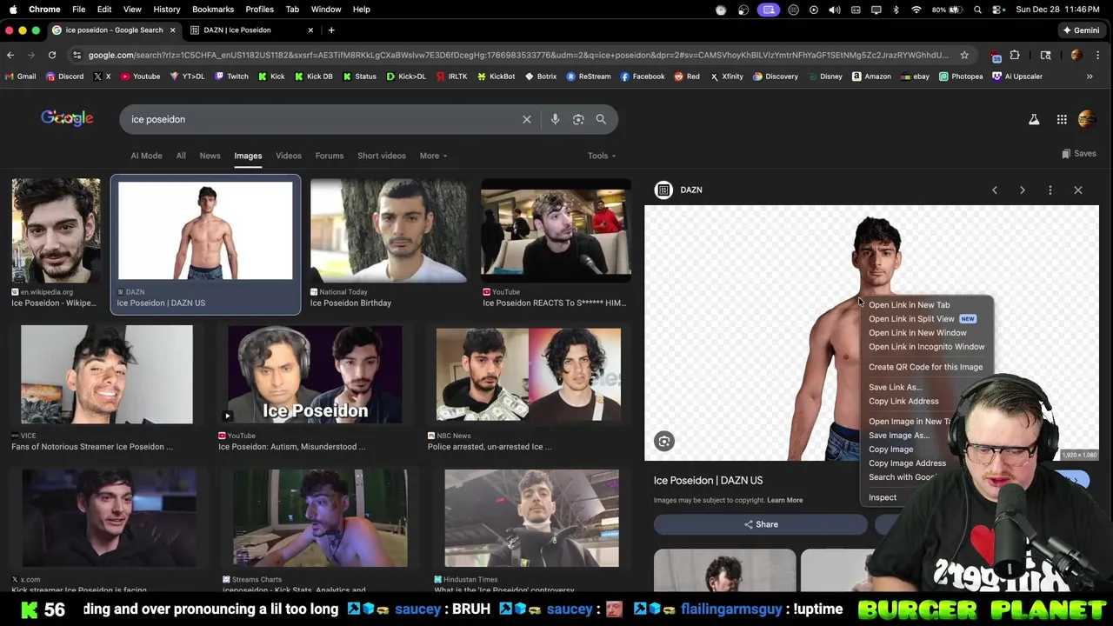Show more bookmarks with the chevron
Screen dimensions: 1113x626
click(1090, 77)
